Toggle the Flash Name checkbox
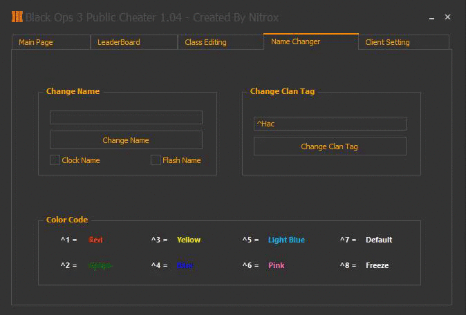 [156, 160]
